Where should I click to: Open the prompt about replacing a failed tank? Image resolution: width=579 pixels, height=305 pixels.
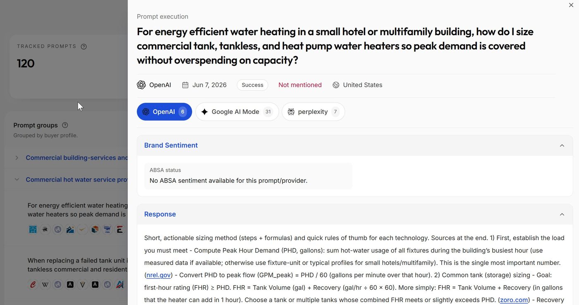pyautogui.click(x=78, y=265)
